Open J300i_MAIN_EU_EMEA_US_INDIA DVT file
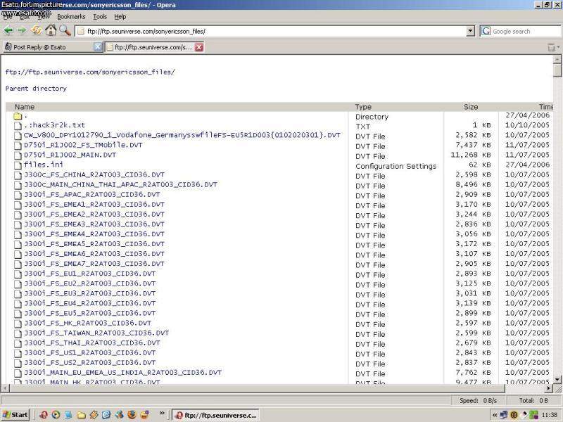This screenshot has width=563, height=422. pyautogui.click(x=122, y=373)
